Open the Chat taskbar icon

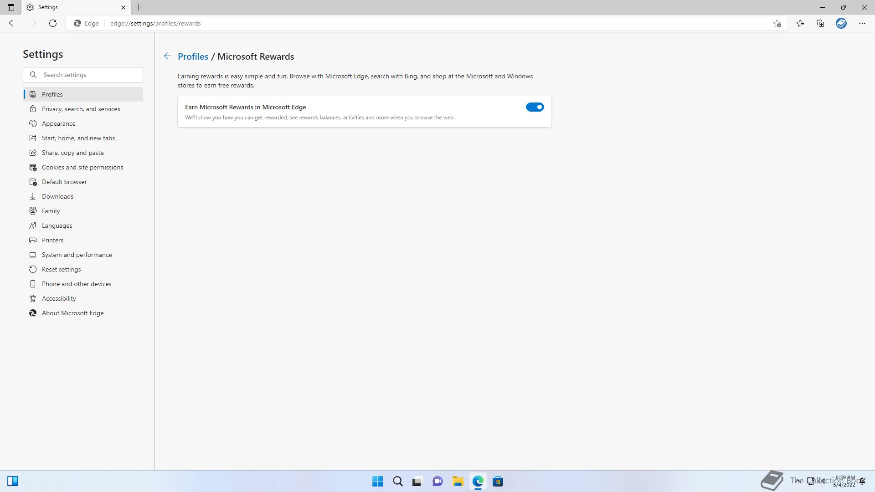[437, 481]
